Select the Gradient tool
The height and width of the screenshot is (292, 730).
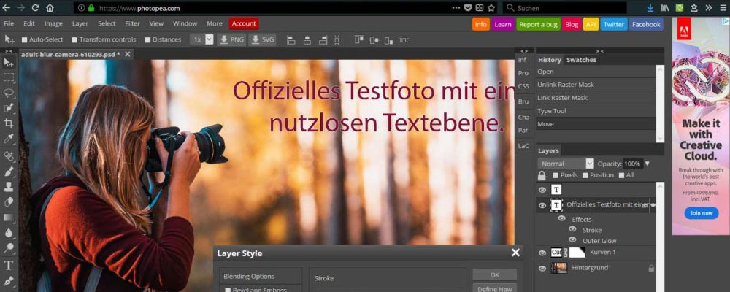[9, 218]
